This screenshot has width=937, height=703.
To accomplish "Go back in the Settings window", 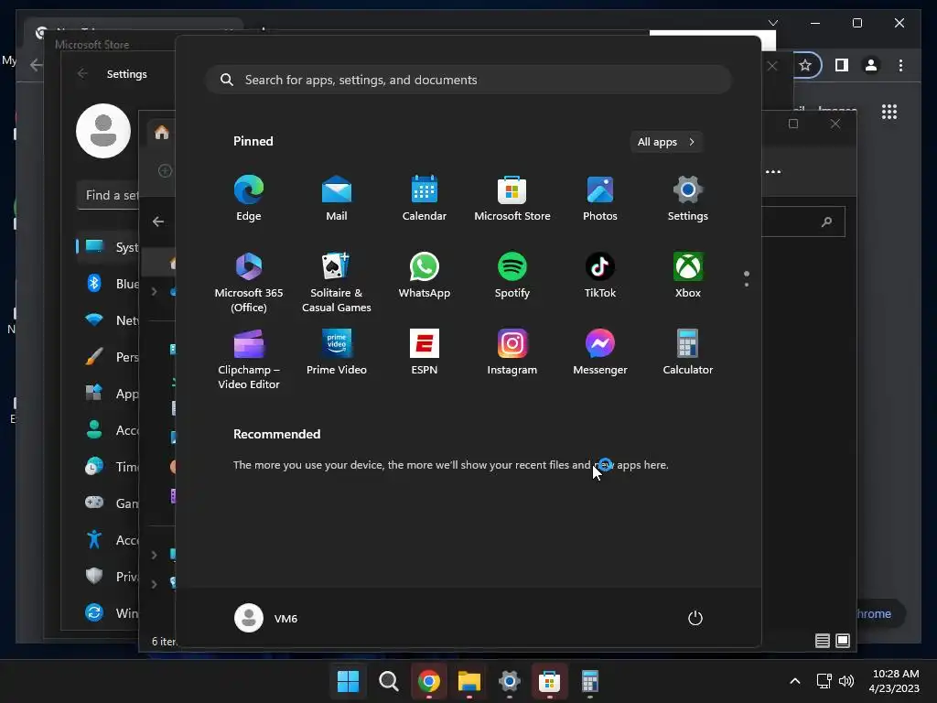I will (x=82, y=73).
